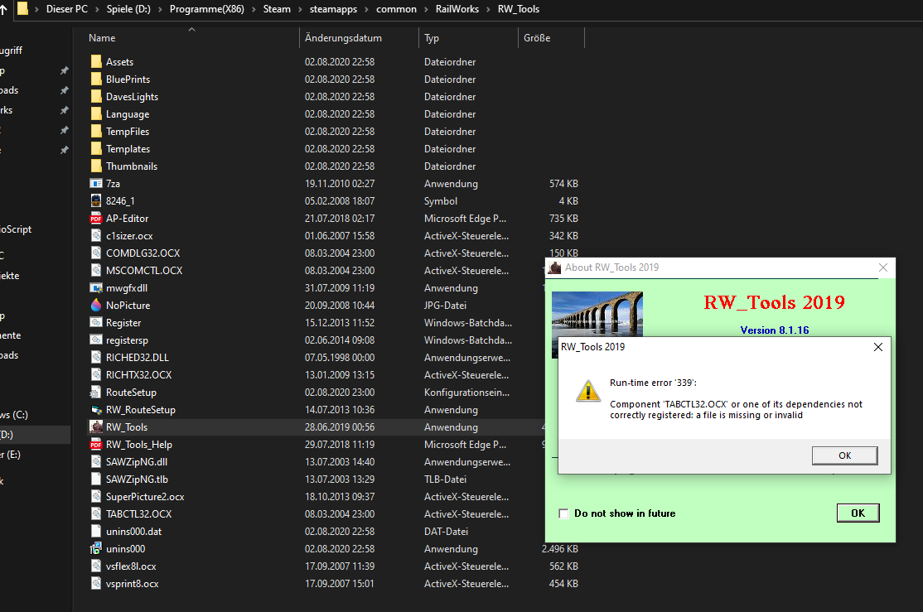The image size is (923, 612).
Task: Select the vsflex8l.ocx file name
Action: [131, 566]
